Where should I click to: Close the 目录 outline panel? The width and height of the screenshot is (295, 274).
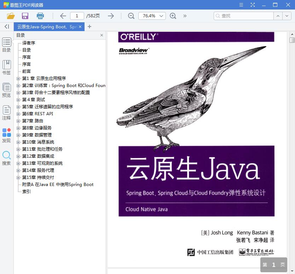tap(102, 35)
